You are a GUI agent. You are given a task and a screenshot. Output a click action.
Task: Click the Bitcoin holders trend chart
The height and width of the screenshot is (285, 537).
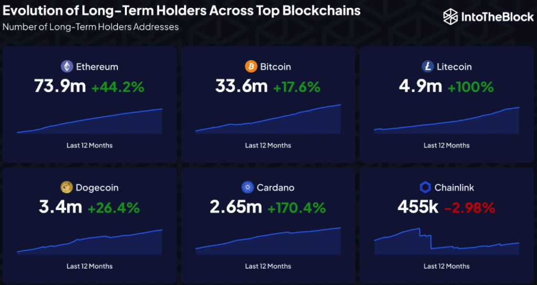268,120
